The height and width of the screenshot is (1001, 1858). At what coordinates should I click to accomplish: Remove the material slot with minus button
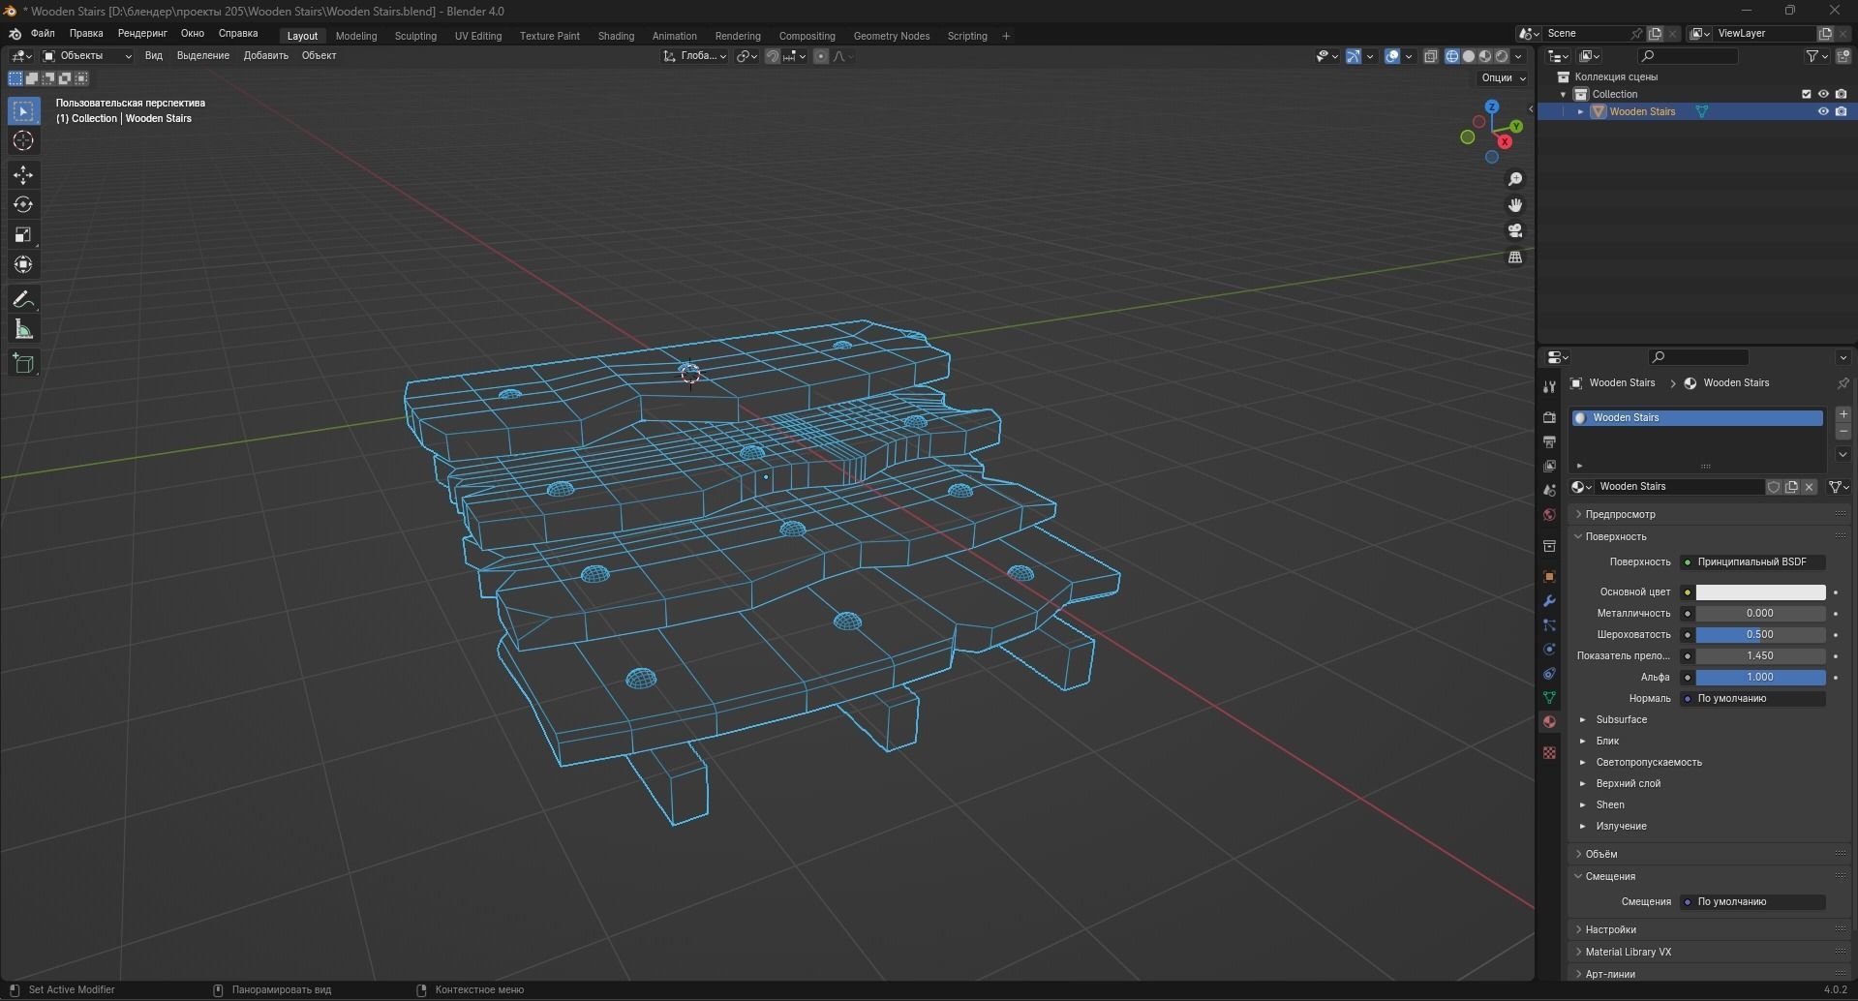coord(1843,432)
